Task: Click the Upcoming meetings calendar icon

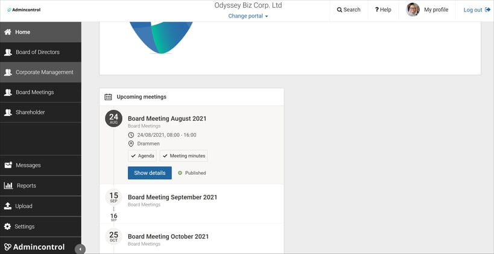Action: coord(108,97)
